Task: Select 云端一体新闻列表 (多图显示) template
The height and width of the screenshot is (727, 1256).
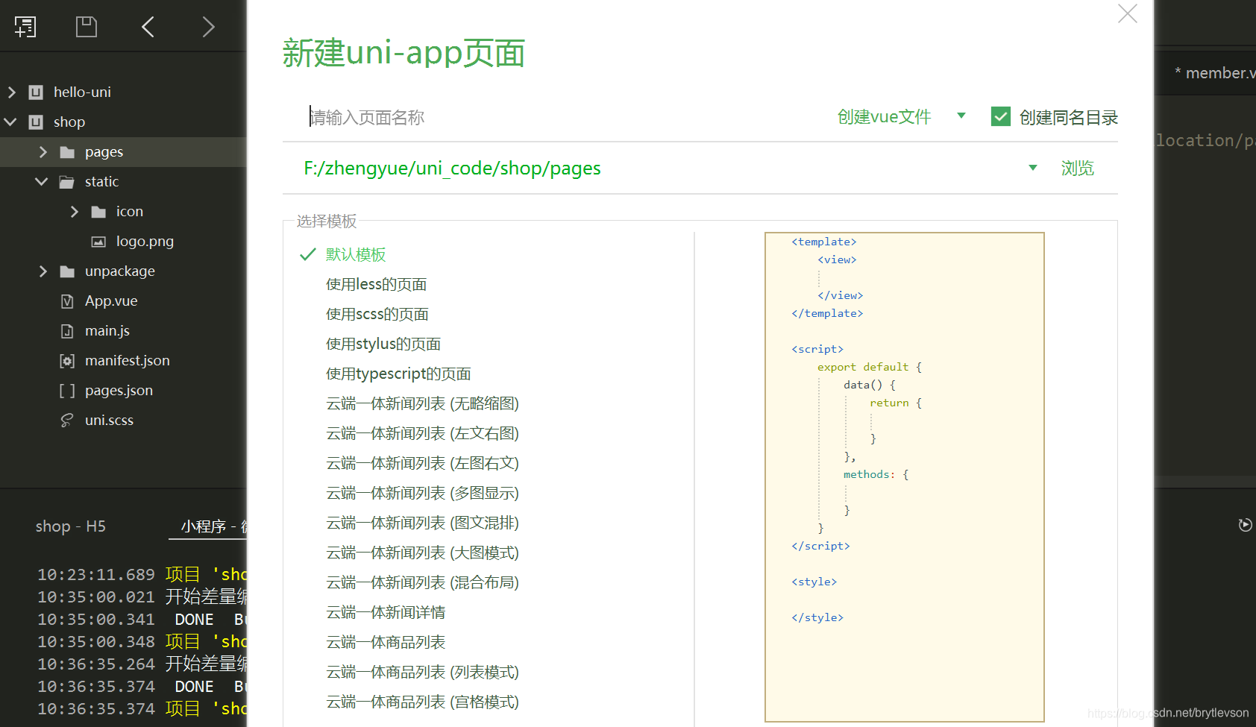Action: point(422,494)
